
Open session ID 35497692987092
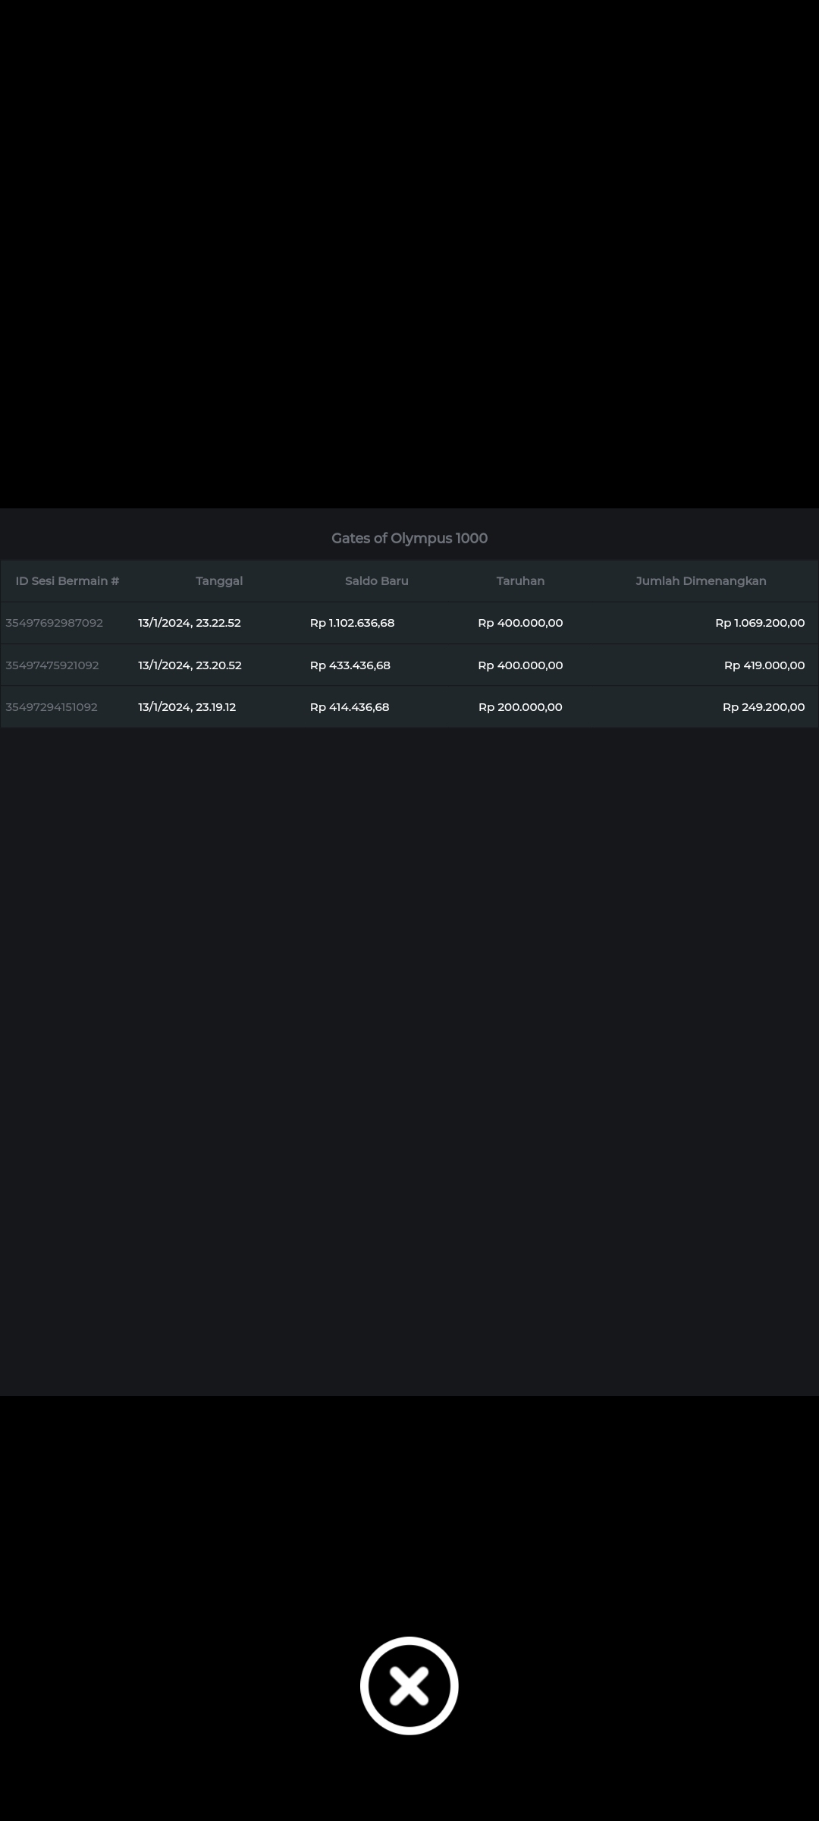[54, 623]
